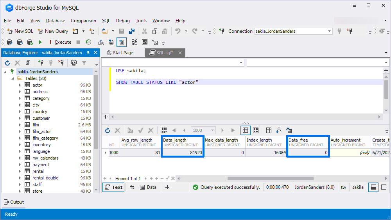Refresh the query results grid
This screenshot has height=220, width=391.
point(108,130)
